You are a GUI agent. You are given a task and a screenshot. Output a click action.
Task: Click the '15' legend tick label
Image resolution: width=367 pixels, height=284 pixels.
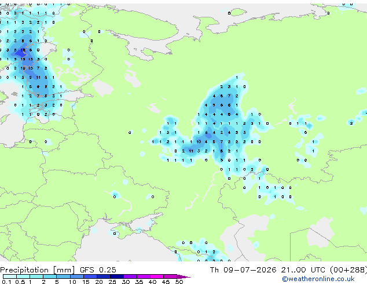point(86,282)
